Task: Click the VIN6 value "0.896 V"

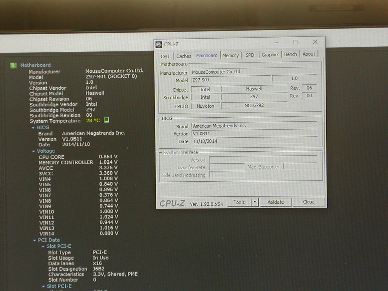Action: coord(108,189)
